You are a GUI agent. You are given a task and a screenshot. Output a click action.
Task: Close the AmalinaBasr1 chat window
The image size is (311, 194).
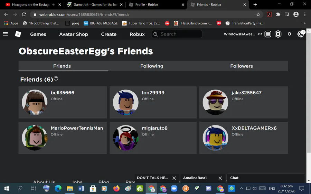(x=220, y=178)
